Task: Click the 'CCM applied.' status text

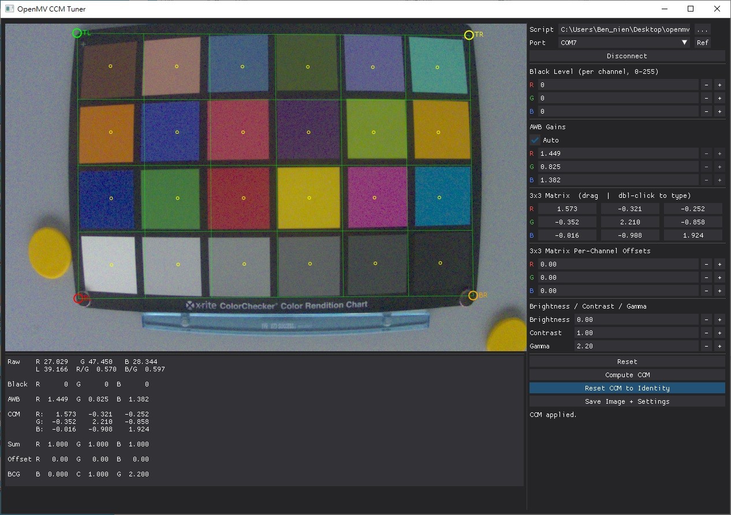Action: (553, 415)
